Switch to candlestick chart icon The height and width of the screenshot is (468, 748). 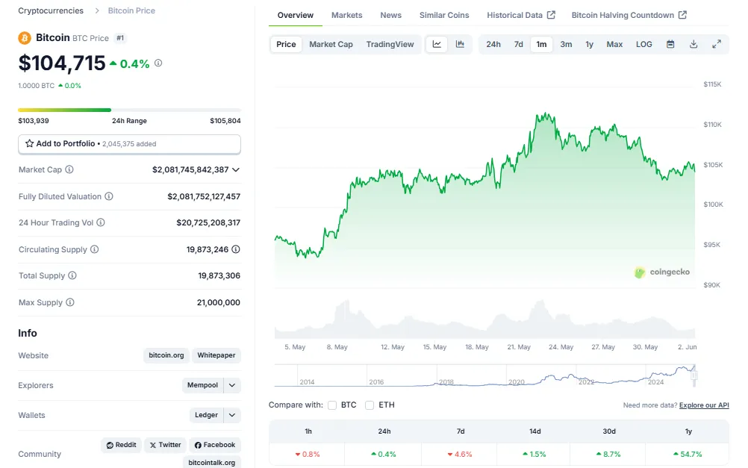pos(460,44)
